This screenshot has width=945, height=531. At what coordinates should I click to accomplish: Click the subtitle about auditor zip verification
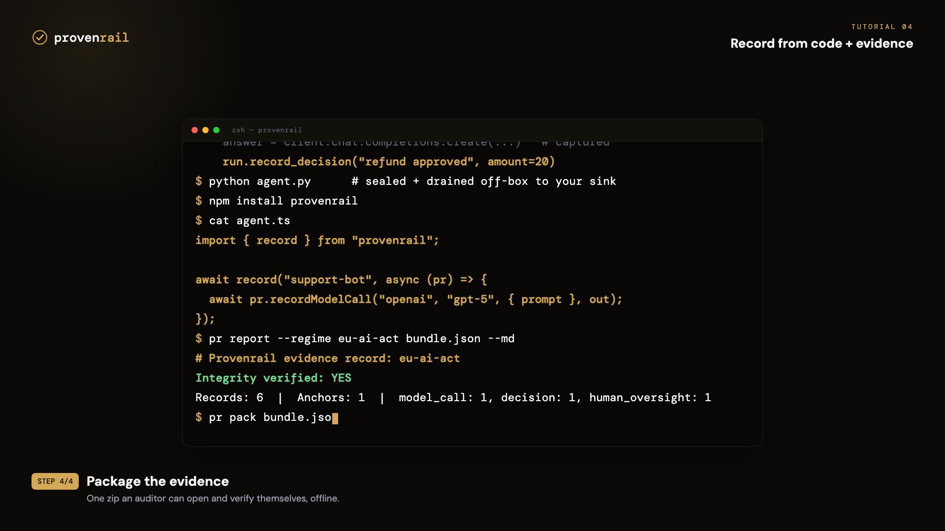click(213, 498)
